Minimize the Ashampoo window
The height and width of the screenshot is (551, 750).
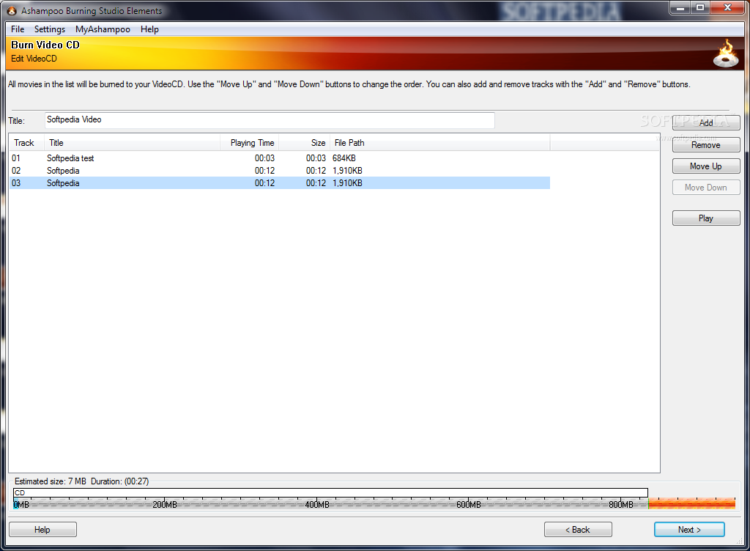[x=680, y=7]
